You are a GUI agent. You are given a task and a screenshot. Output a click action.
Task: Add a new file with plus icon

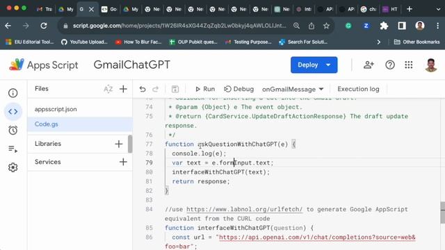(123, 89)
